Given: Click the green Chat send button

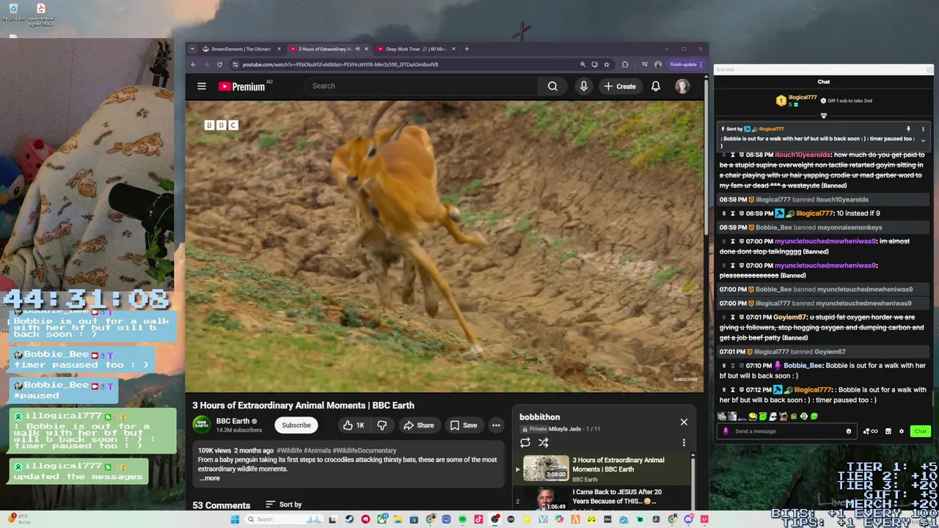Looking at the screenshot, I should pos(921,431).
